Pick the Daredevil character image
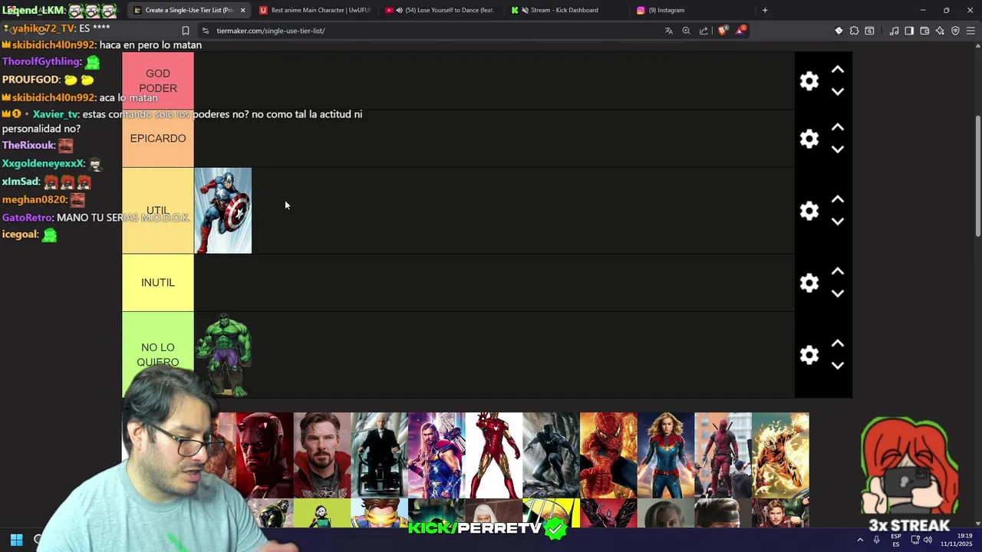Screen dimensions: 982x552 click(264, 455)
